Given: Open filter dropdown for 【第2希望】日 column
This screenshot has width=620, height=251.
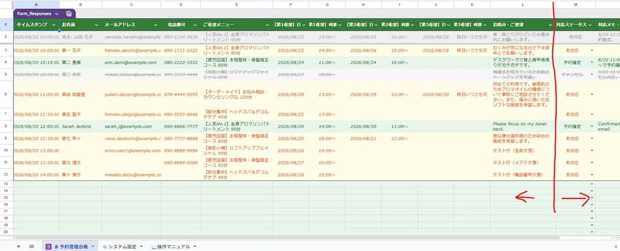Looking at the screenshot, I should click(x=376, y=24).
